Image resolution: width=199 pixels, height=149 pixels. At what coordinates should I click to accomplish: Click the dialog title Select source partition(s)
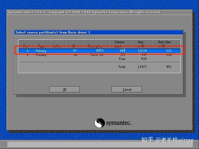[x=53, y=32]
